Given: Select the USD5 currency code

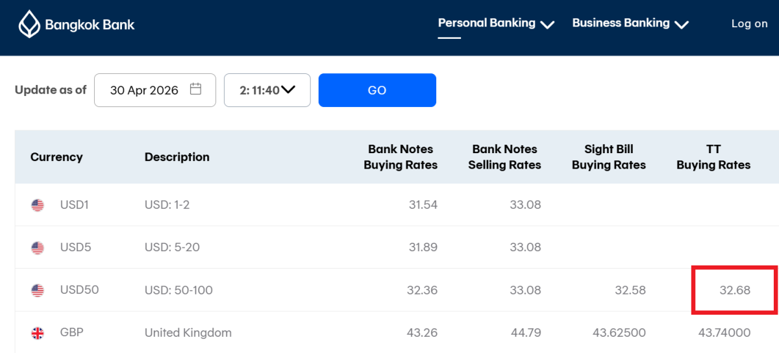Looking at the screenshot, I should pos(75,247).
